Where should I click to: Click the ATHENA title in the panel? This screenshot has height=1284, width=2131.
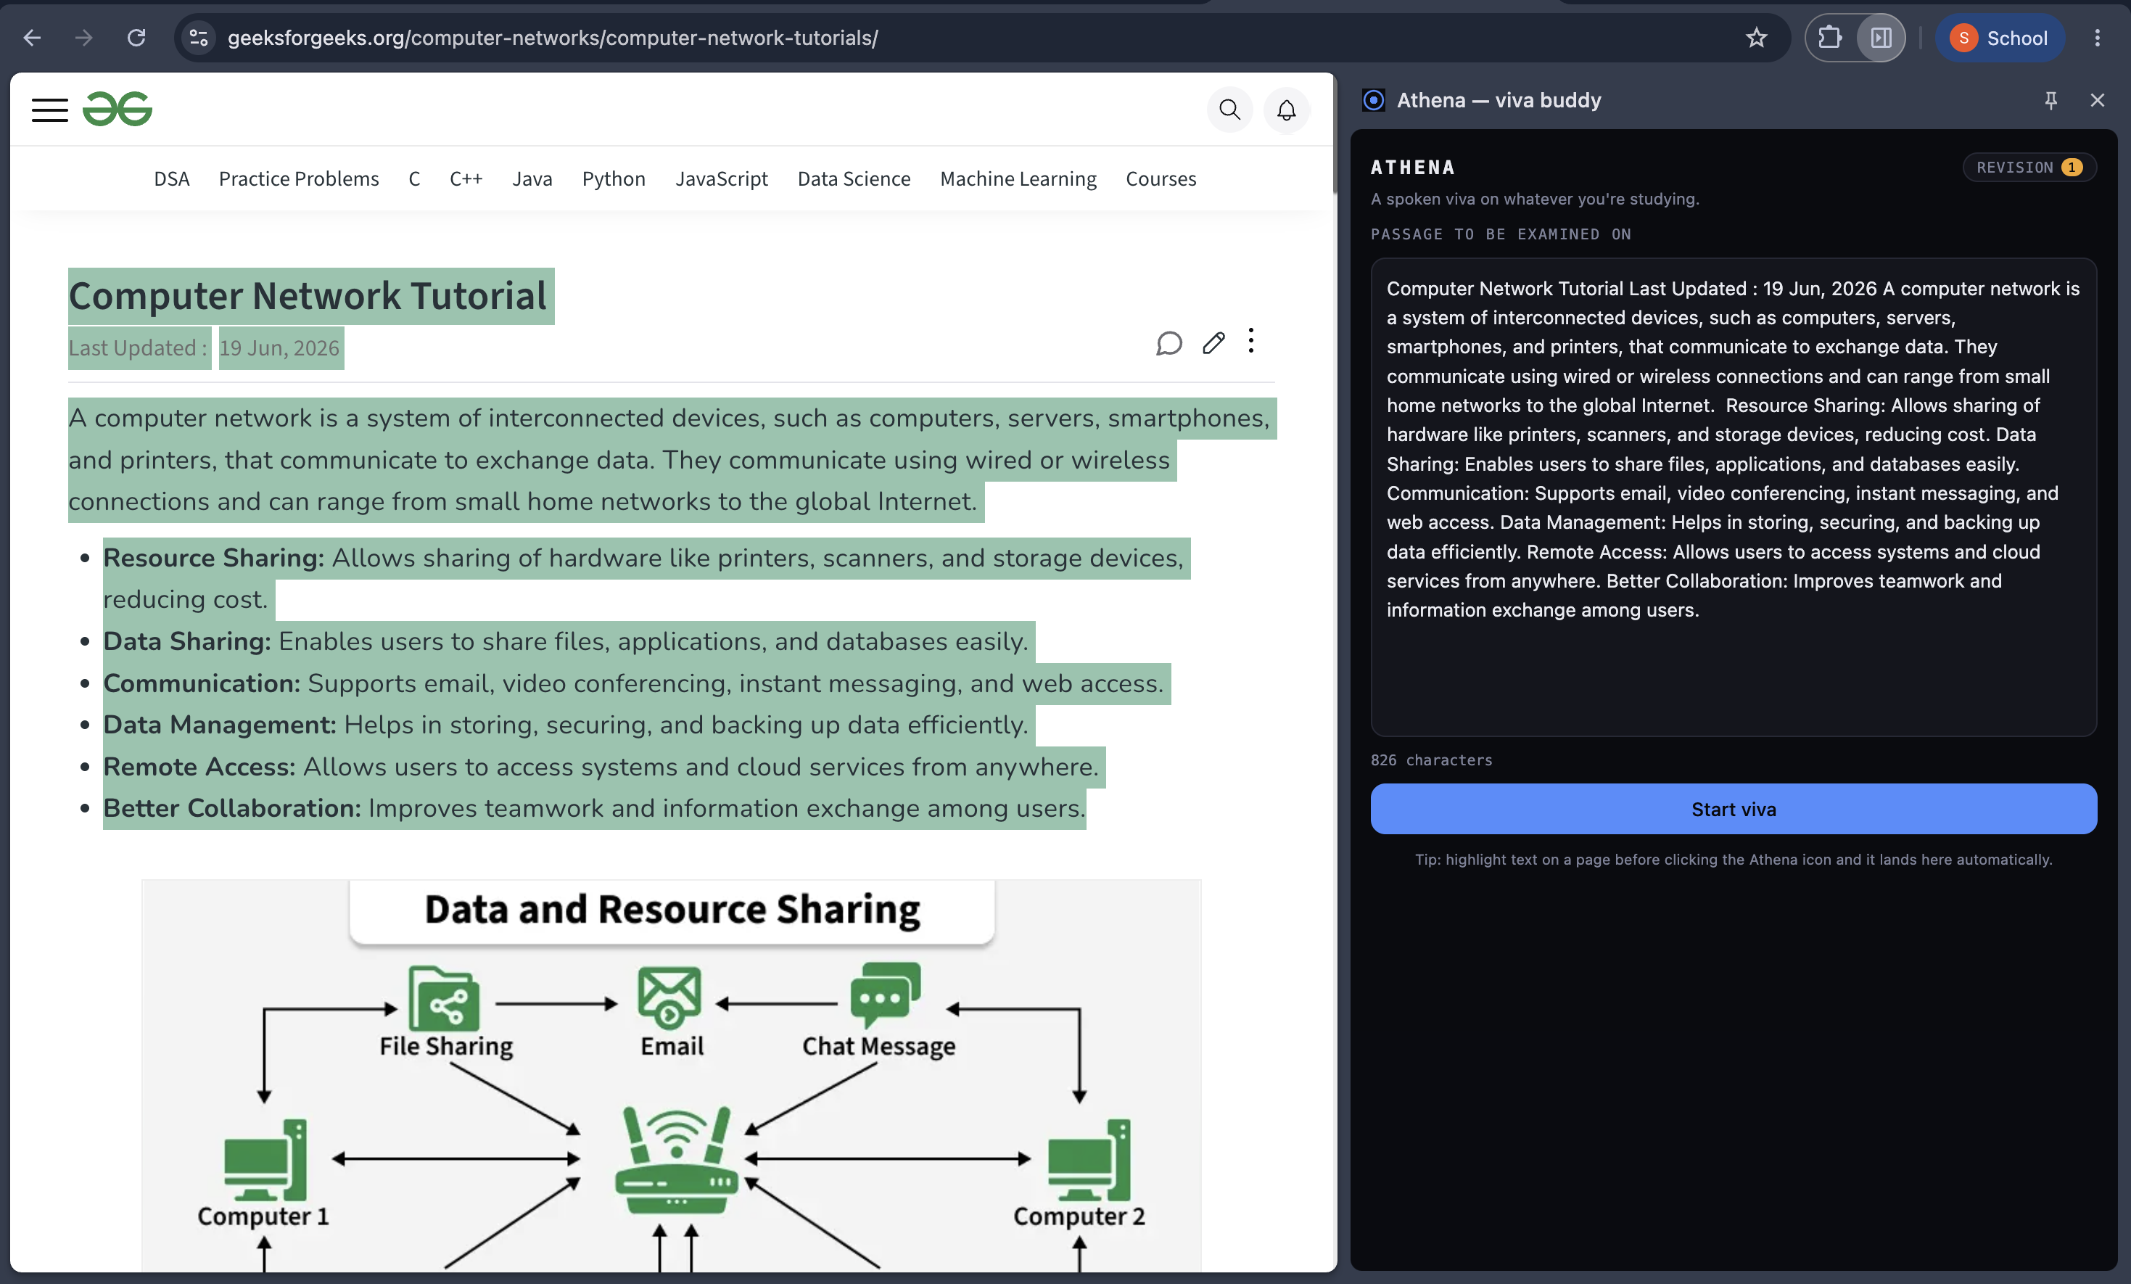[x=1412, y=167]
